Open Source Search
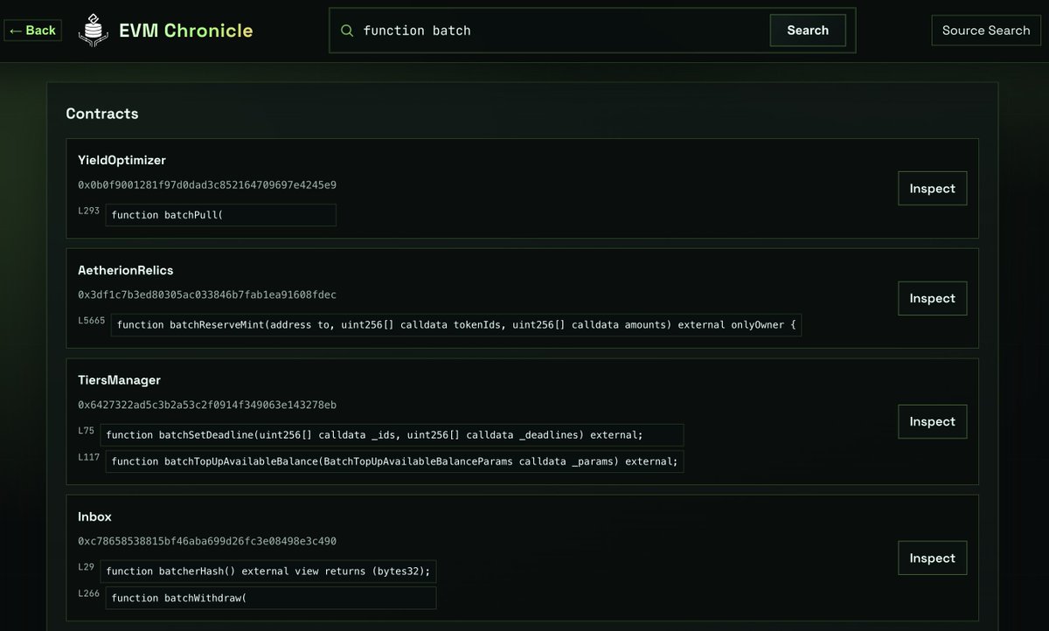This screenshot has width=1049, height=631. (x=986, y=31)
